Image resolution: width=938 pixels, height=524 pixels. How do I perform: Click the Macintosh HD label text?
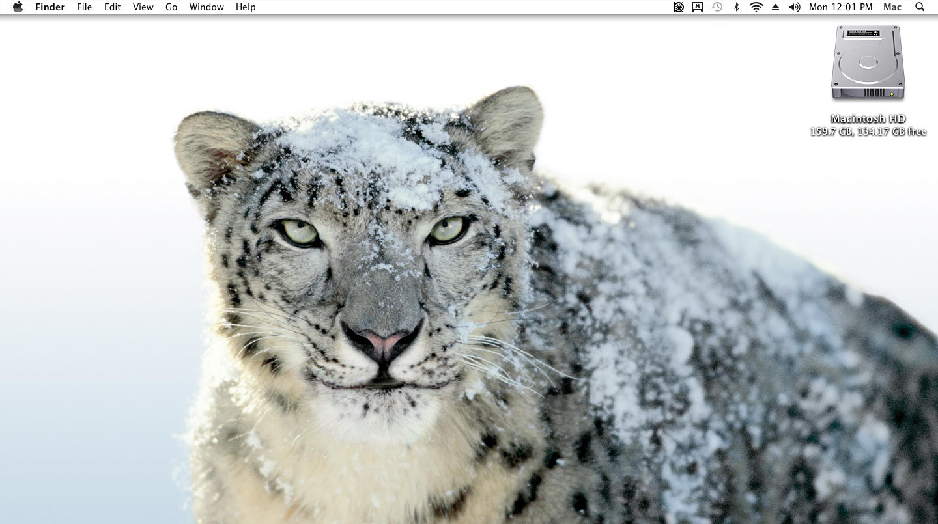click(x=868, y=118)
